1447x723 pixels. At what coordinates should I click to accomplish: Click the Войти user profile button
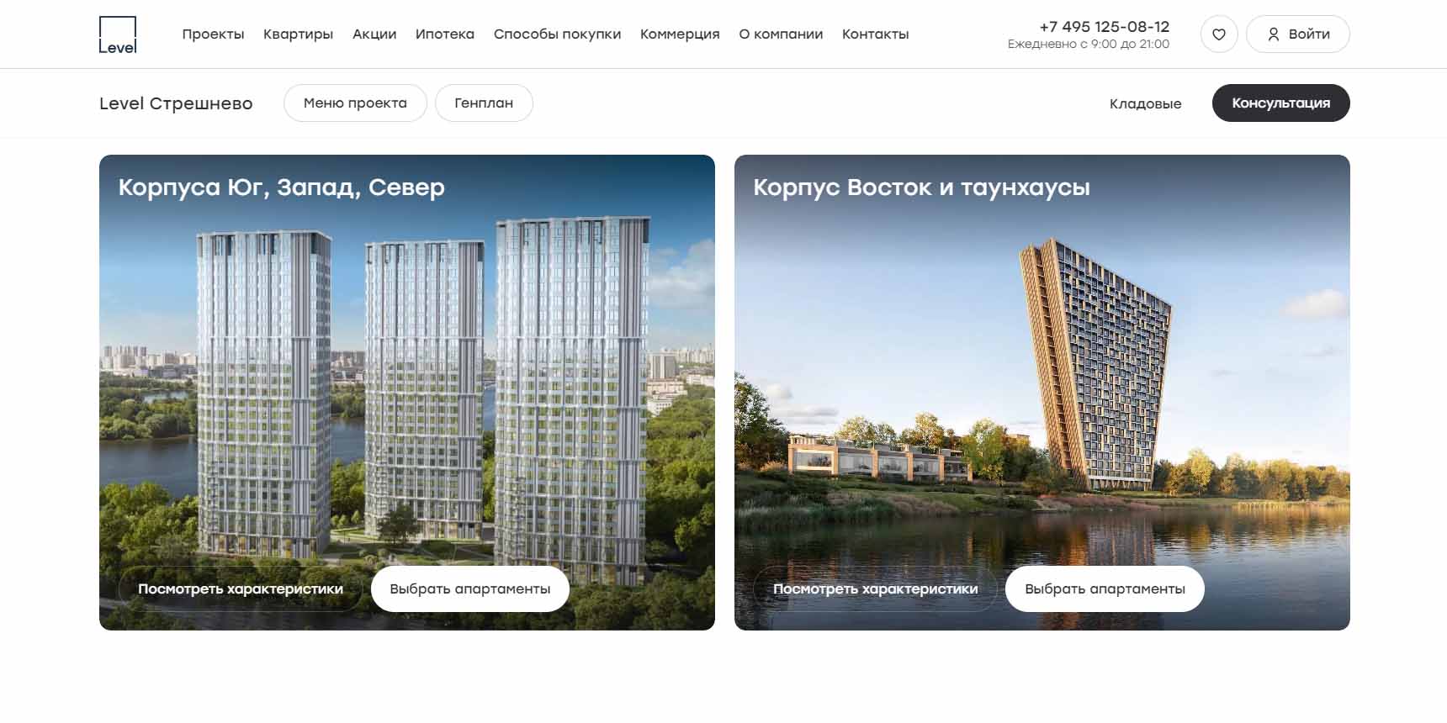(1297, 34)
